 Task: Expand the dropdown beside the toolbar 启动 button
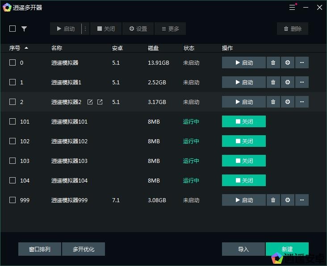point(85,29)
